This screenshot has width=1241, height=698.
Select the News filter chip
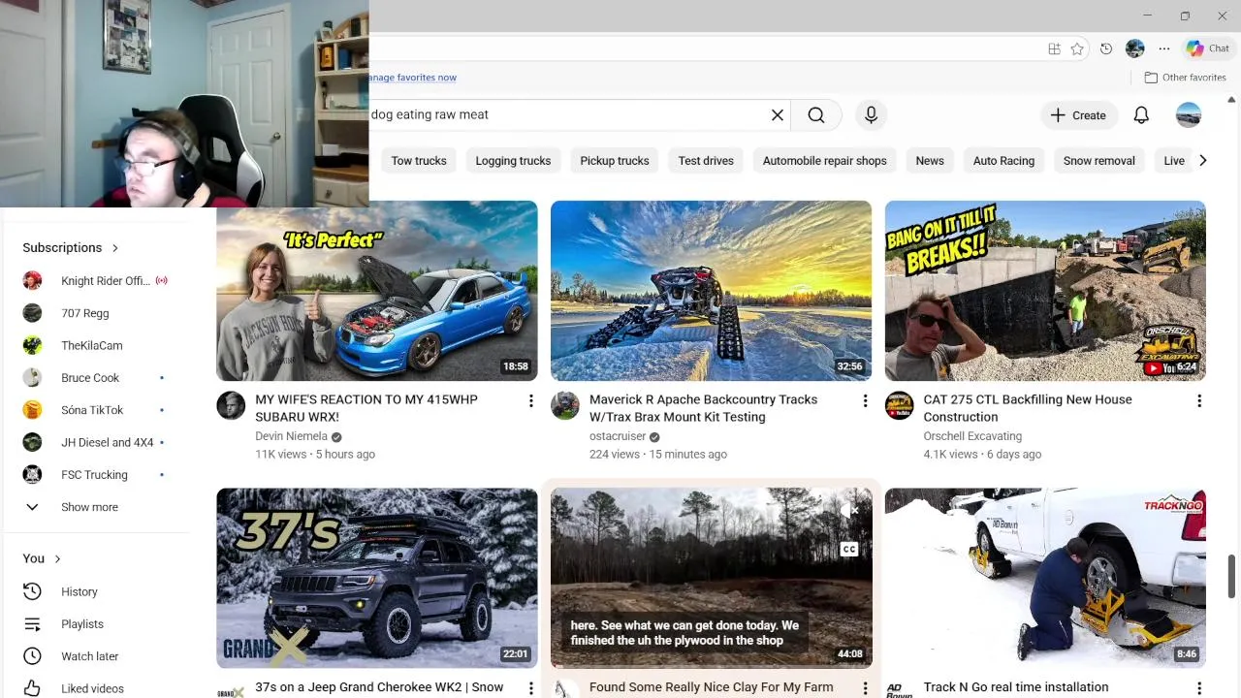[930, 161]
